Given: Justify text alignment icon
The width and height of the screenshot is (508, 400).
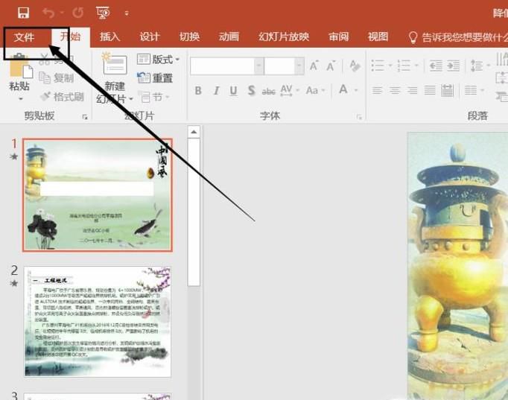Looking at the screenshot, I should click(430, 90).
